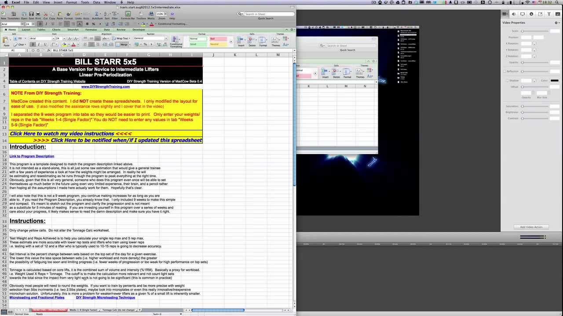Viewport: 563px width, 316px height.
Task: Click the video instructions link row
Action: 106,133
